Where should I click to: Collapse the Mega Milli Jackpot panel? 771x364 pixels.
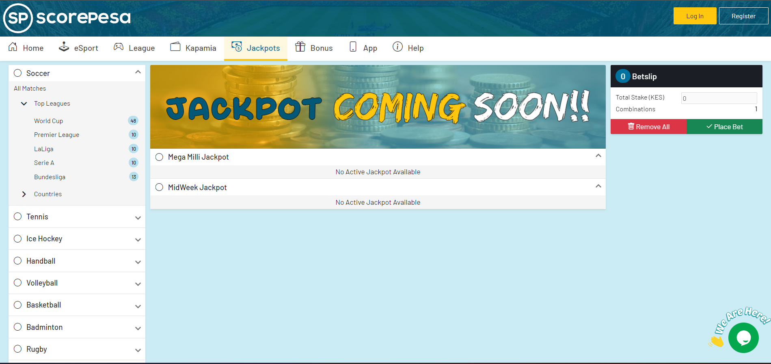pos(598,156)
